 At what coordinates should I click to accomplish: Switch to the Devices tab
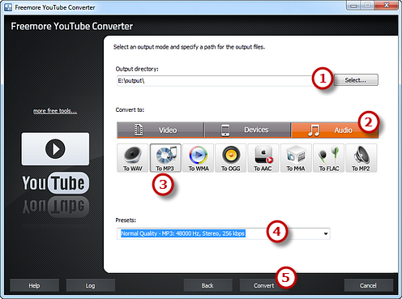click(248, 130)
